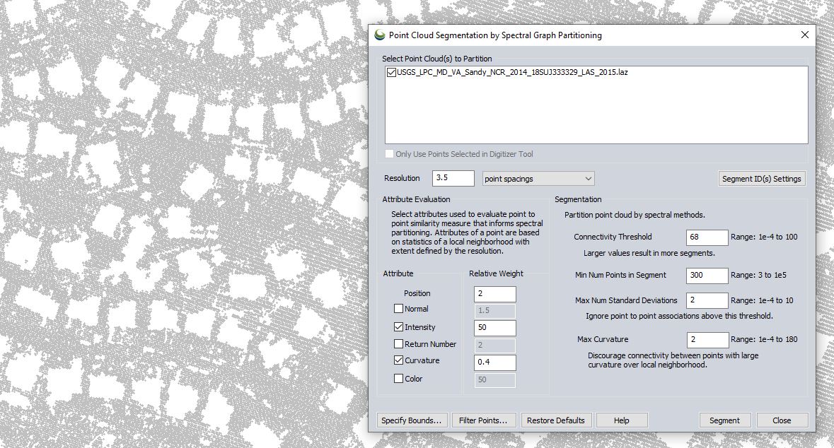Click the Max Num Standard Deviations field
The image size is (834, 448).
(707, 300)
